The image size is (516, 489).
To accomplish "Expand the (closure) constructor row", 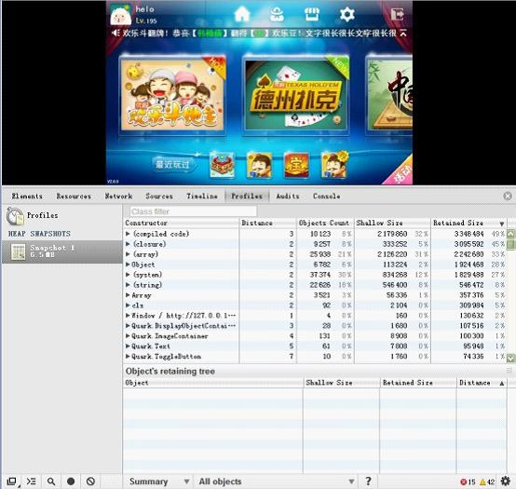I will pyautogui.click(x=128, y=244).
